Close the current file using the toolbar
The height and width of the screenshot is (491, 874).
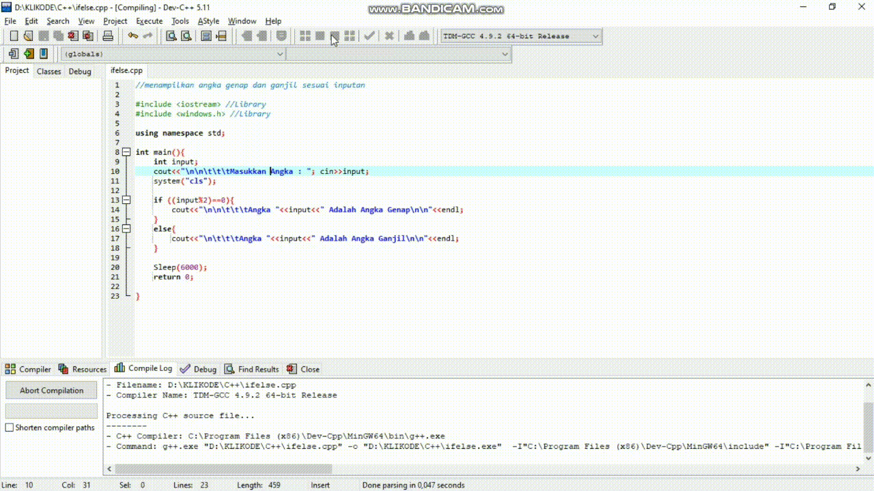click(x=73, y=36)
